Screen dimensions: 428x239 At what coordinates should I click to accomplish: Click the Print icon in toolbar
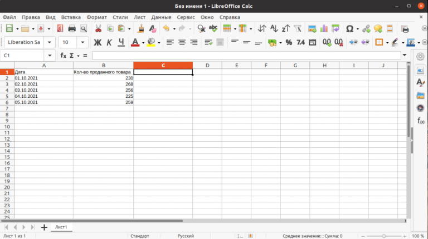72,28
